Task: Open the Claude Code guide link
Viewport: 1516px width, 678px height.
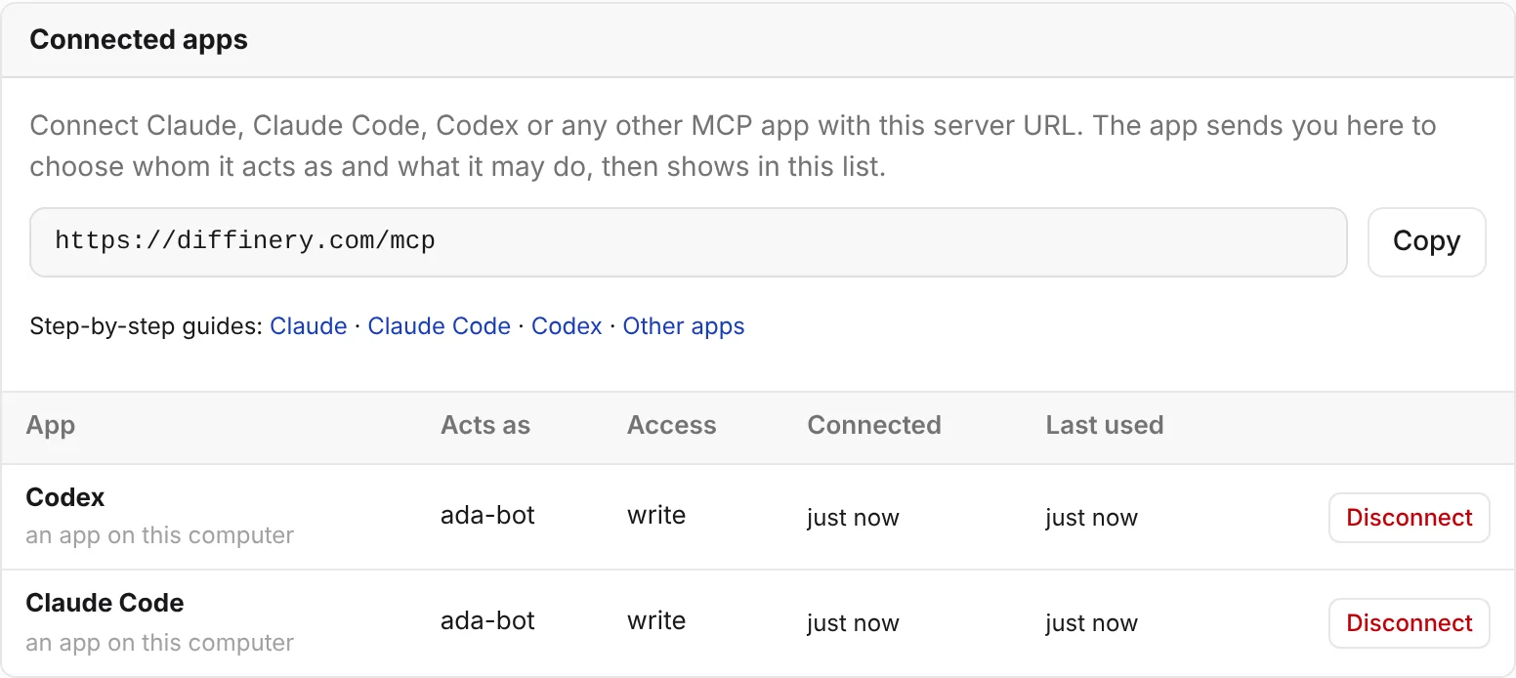Action: pos(439,326)
